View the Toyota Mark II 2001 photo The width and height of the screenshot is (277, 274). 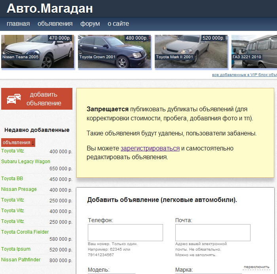[x=191, y=51]
